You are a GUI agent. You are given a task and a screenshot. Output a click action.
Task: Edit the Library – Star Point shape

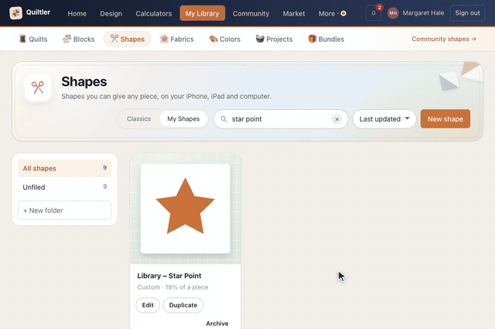(x=148, y=305)
